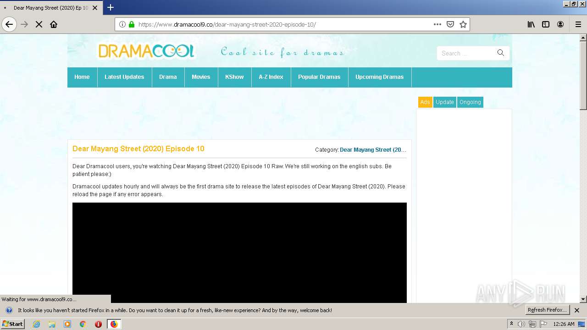Image resolution: width=587 pixels, height=330 pixels.
Task: Open the Home menu item
Action: (82, 77)
